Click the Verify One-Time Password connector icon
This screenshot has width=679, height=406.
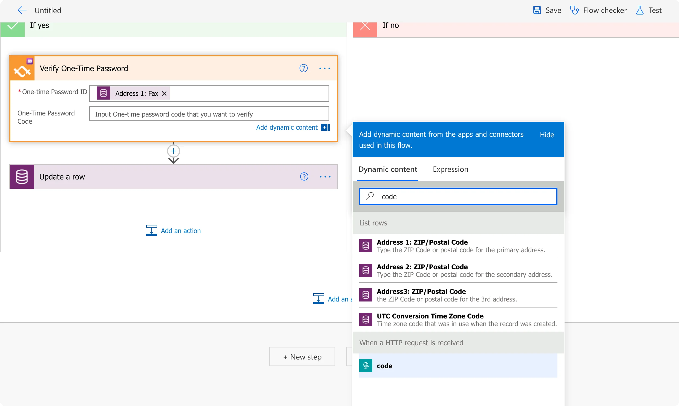coord(22,68)
